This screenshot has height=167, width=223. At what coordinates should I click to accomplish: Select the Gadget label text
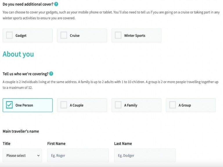coord(21,35)
